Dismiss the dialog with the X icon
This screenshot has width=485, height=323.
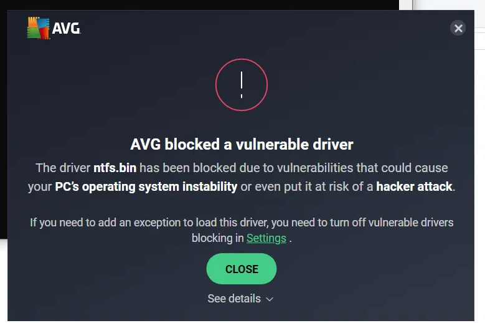pyautogui.click(x=458, y=28)
